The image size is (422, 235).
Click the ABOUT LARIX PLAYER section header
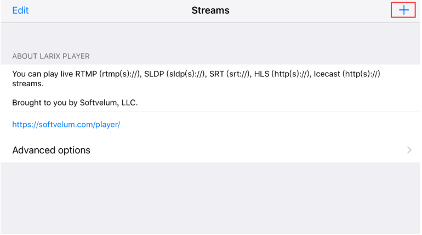click(x=51, y=56)
